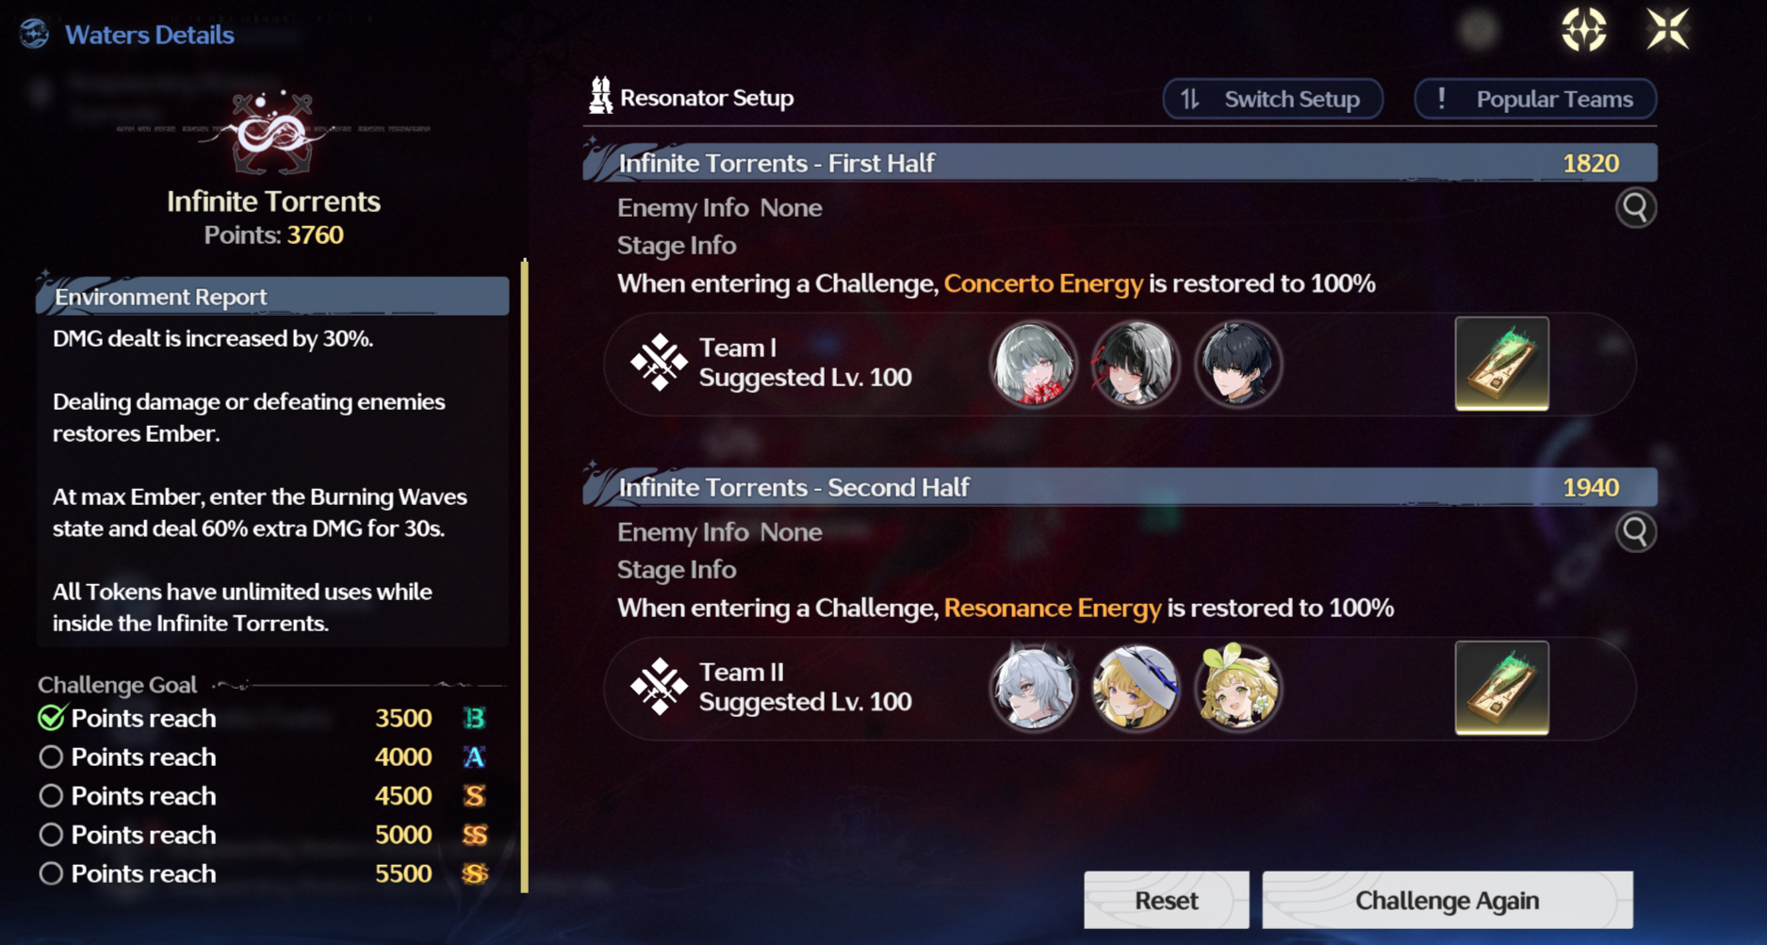The width and height of the screenshot is (1767, 945).
Task: Click the white-haired resonator in Team II
Action: coord(1033,688)
